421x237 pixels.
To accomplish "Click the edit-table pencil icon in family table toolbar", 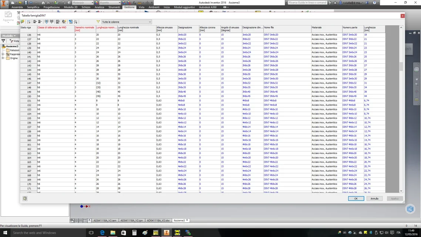I will point(23,22).
